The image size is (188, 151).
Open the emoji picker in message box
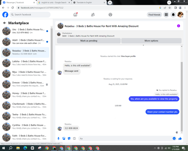(174, 139)
